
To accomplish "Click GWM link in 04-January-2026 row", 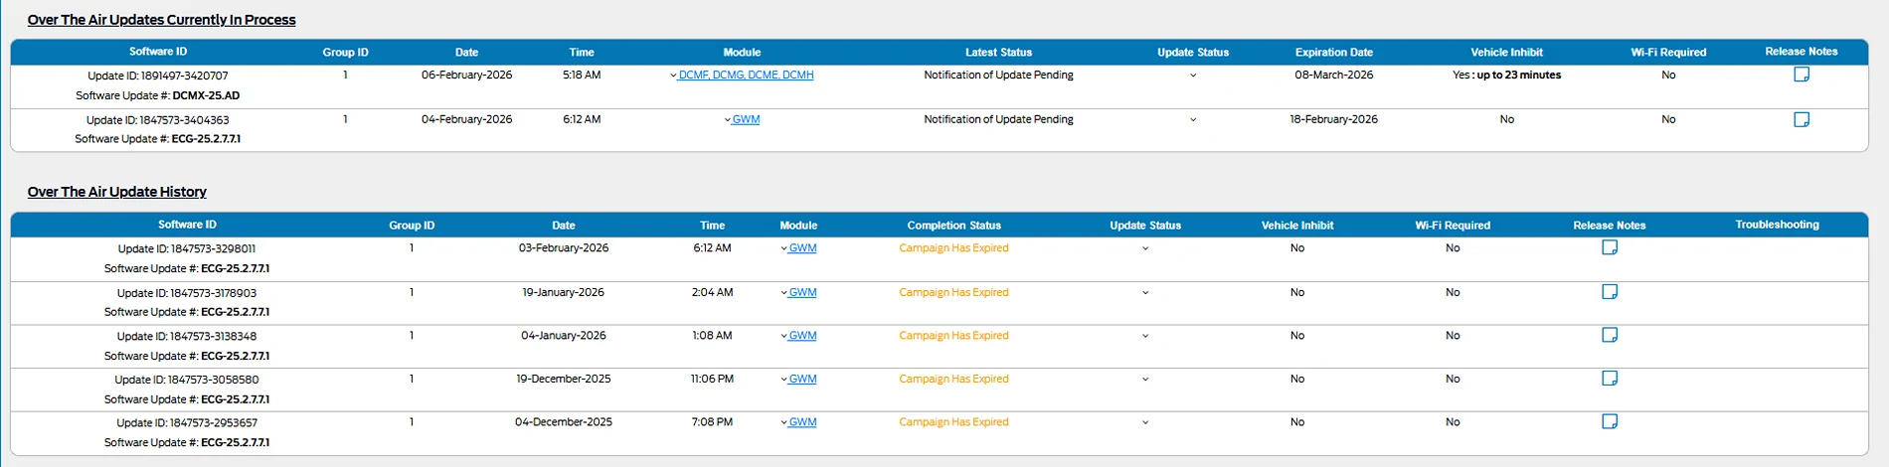I will point(802,336).
